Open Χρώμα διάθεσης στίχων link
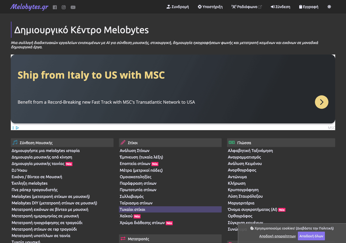 [x=142, y=222]
